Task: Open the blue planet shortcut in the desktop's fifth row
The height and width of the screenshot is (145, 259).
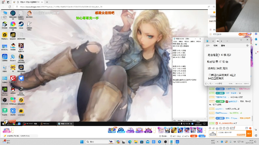Action: (5, 57)
